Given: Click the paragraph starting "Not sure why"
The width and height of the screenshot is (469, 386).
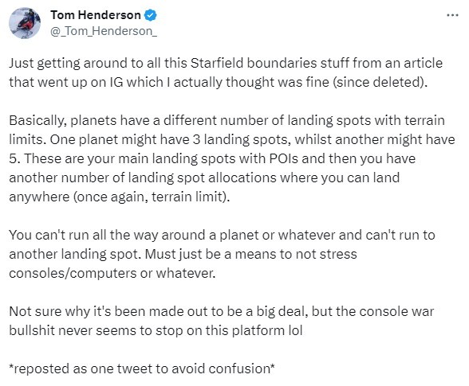Looking at the screenshot, I should pyautogui.click(x=222, y=321).
